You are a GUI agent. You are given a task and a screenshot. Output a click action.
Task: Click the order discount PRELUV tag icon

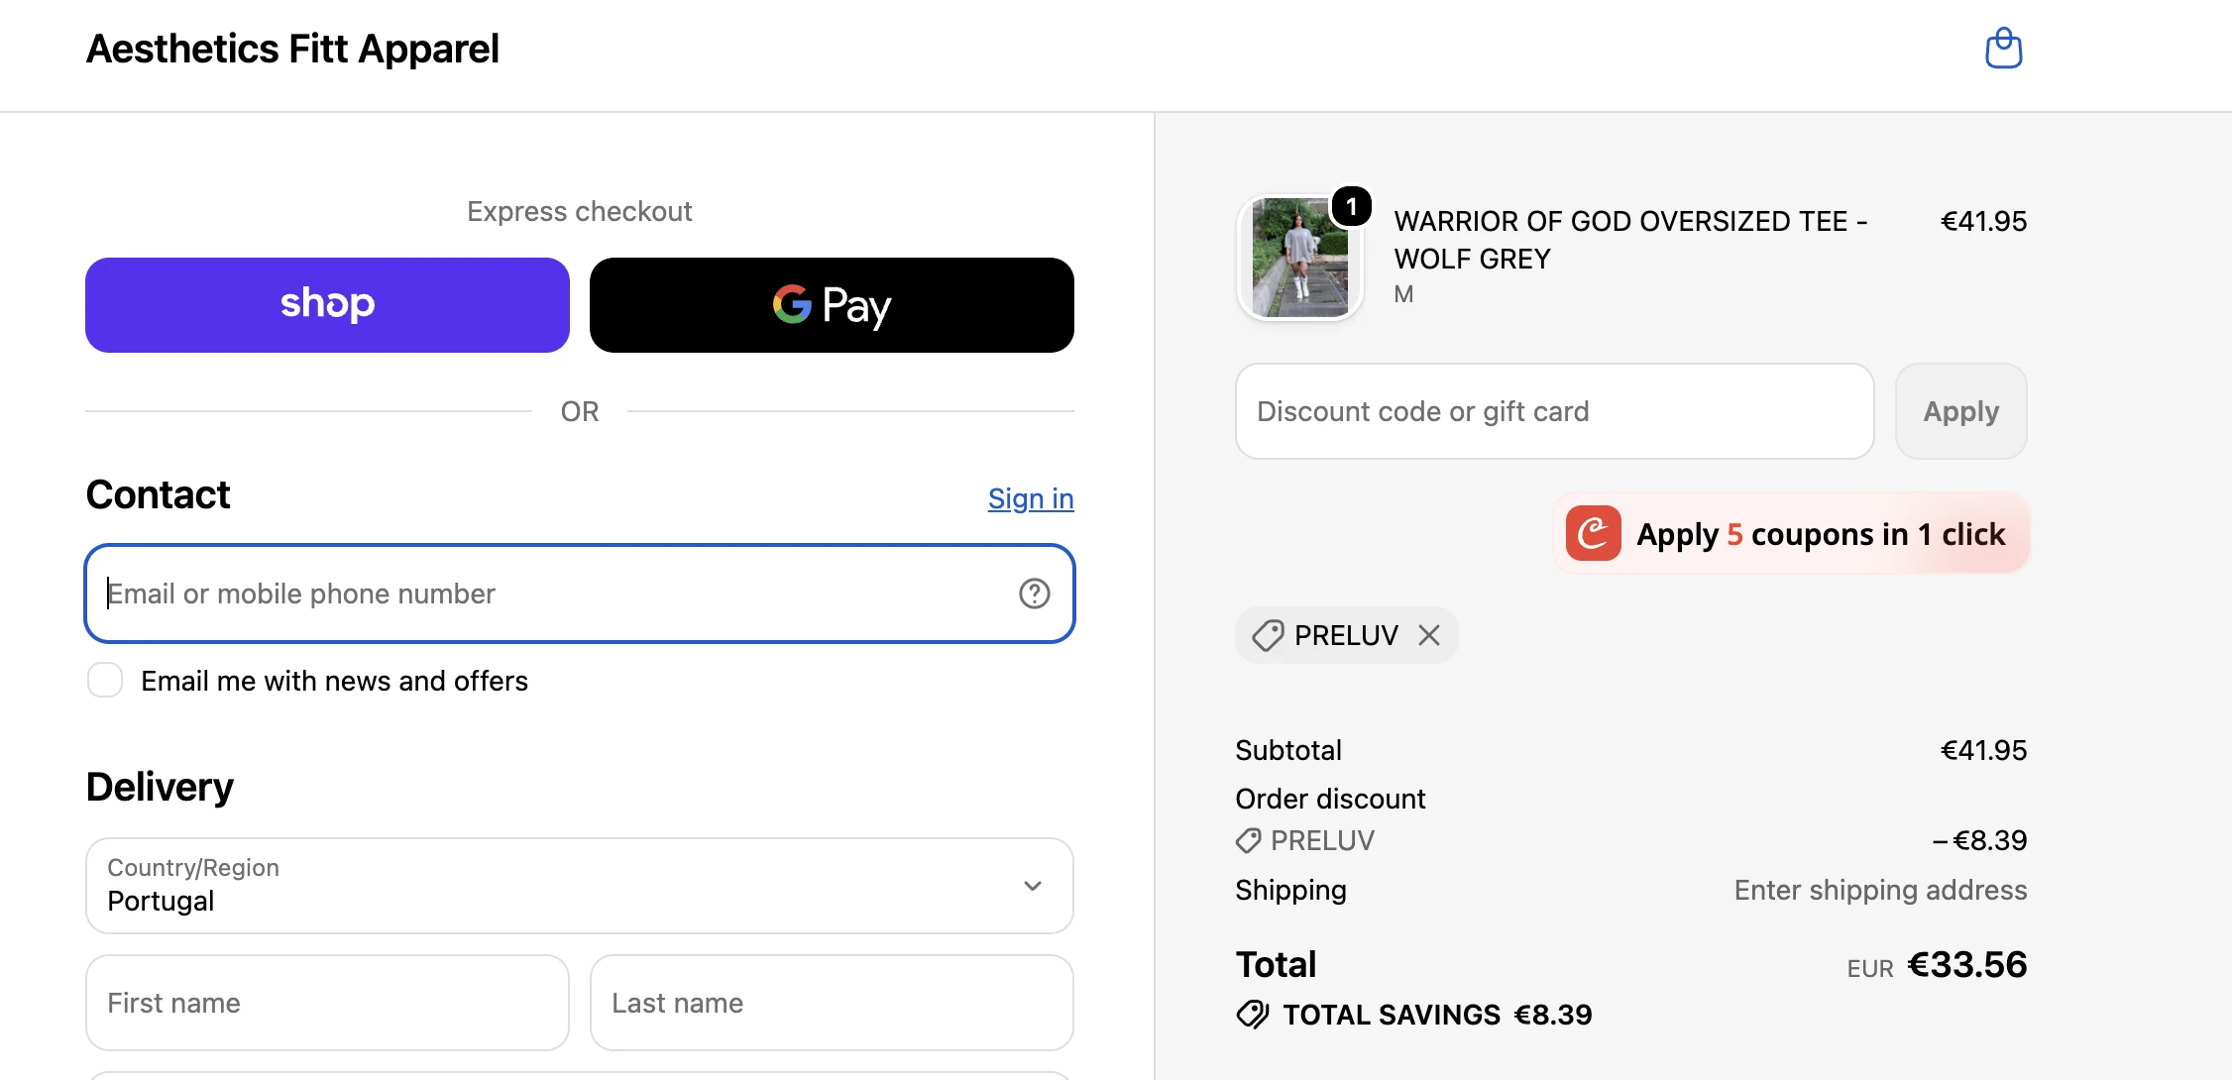point(1248,840)
